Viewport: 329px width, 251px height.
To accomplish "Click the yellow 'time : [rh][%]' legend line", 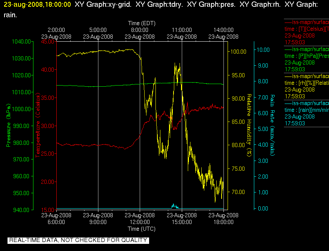I will [x=306, y=83].
